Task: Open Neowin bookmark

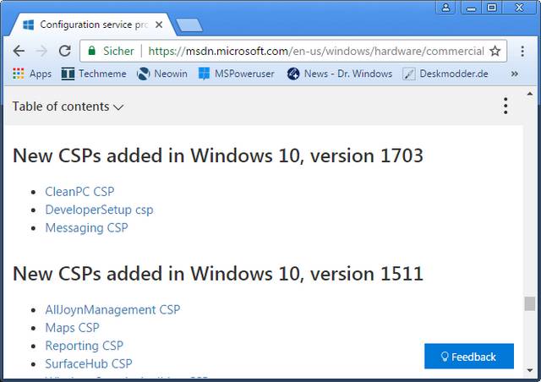Action: 161,74
